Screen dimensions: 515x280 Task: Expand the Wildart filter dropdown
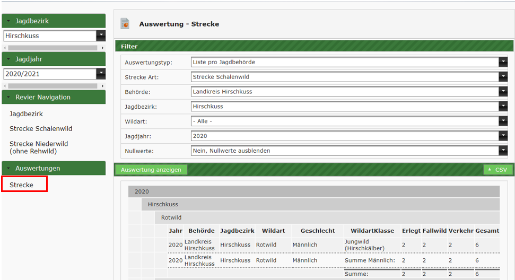(348, 121)
